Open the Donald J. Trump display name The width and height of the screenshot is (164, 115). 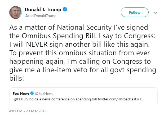(x=43, y=10)
